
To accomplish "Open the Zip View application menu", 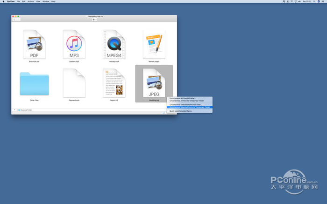I will click(x=9, y=1).
